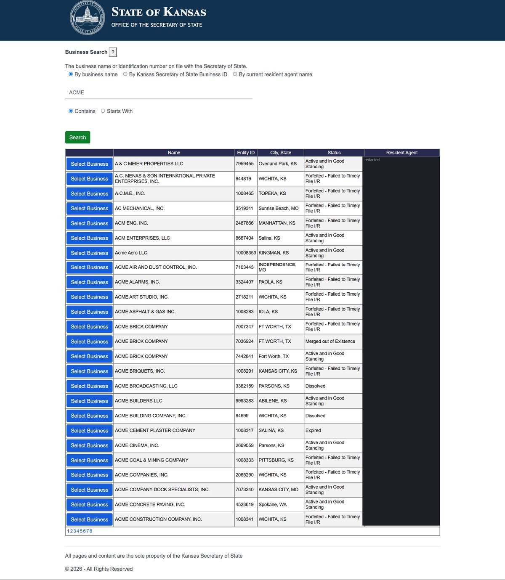This screenshot has height=580, width=505.
Task: Select Business for Acme Aero LLC
Action: pos(89,253)
